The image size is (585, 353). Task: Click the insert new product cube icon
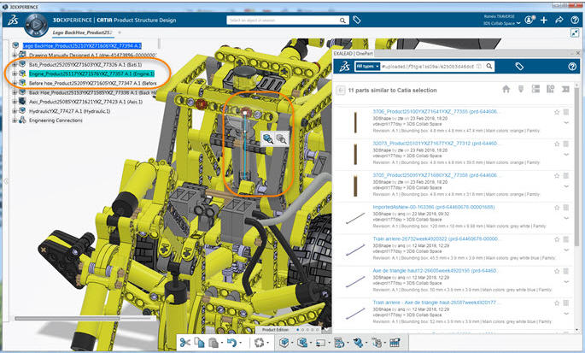[284, 342]
